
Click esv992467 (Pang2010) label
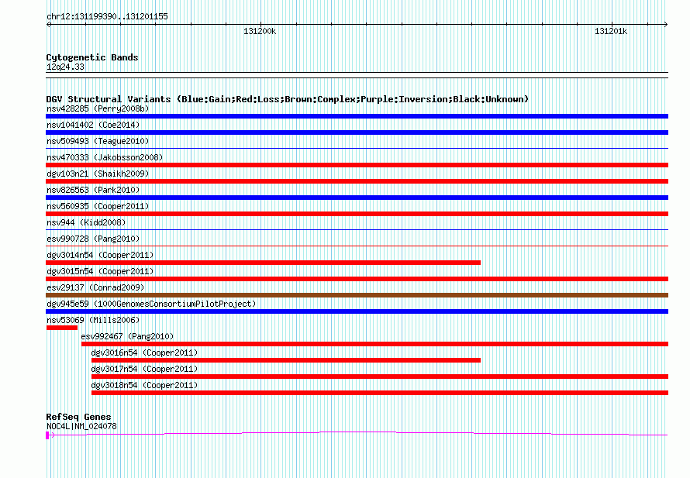tap(127, 336)
